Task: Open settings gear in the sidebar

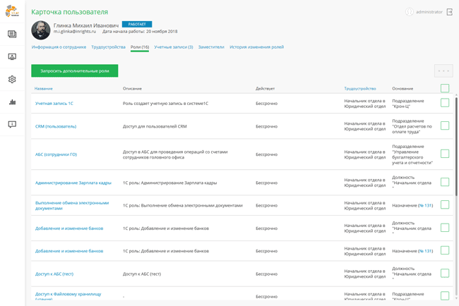Action: click(x=12, y=80)
